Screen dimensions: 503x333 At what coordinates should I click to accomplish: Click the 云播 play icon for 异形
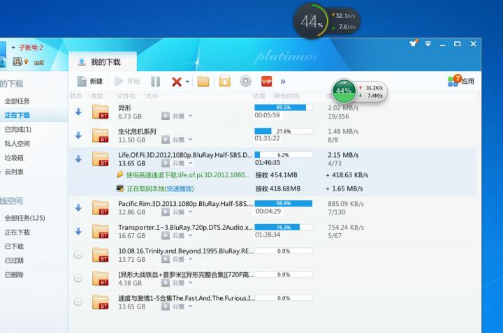click(x=166, y=116)
